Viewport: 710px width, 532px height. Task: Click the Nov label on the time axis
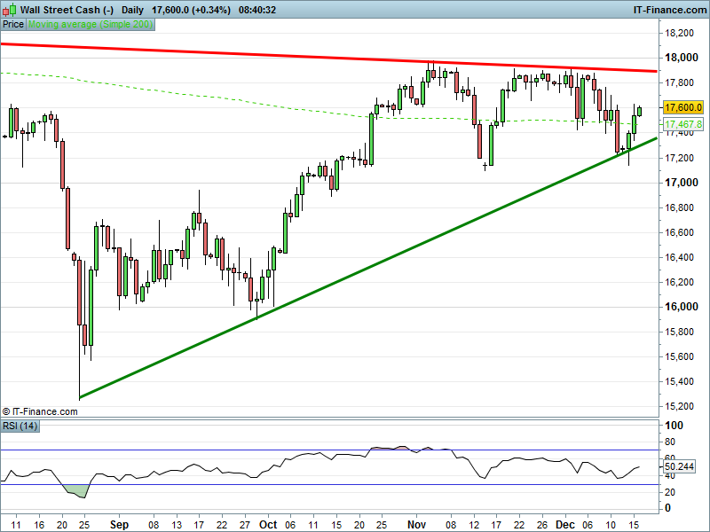416,524
